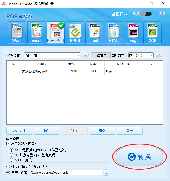Image resolution: width=170 pixels, height=181 pixels.
Task: Click the 页数 column header
Action: tap(93, 64)
